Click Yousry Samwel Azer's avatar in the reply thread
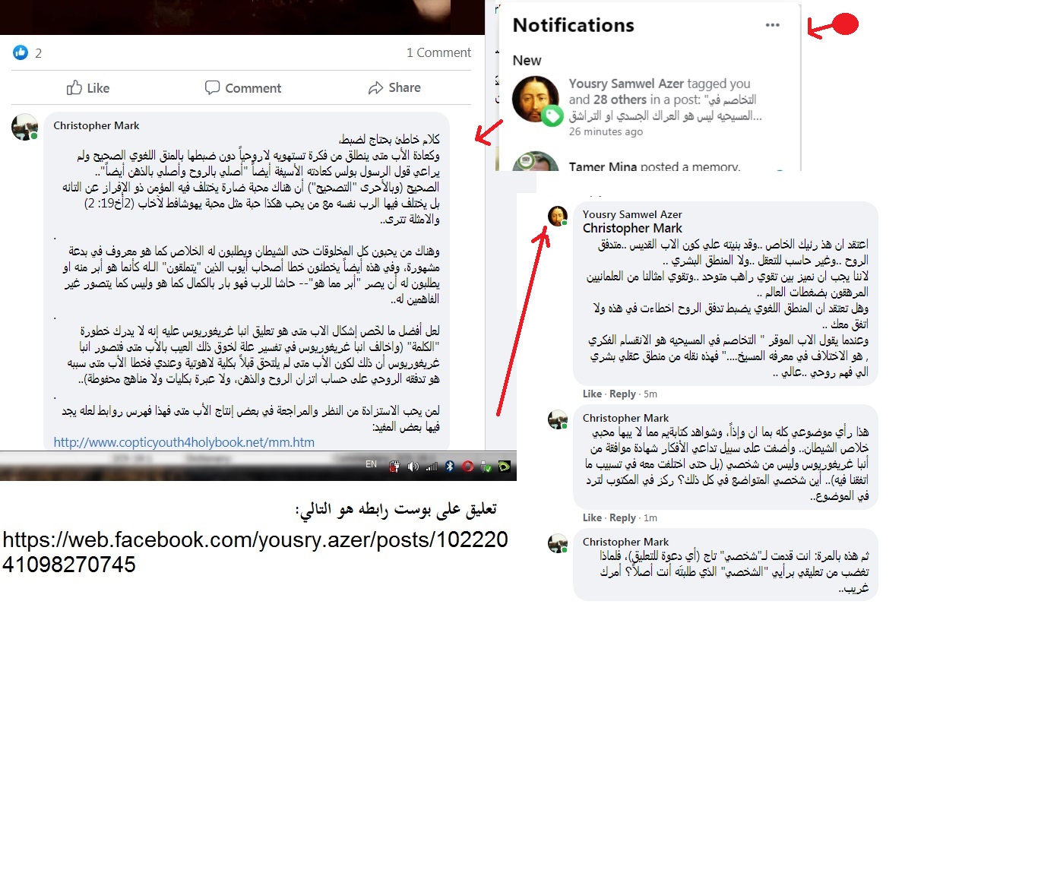Viewport: 1038px width, 889px height. pyautogui.click(x=558, y=216)
